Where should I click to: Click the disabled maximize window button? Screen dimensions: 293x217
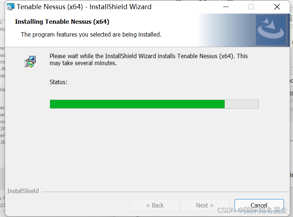pyautogui.click(x=251, y=7)
